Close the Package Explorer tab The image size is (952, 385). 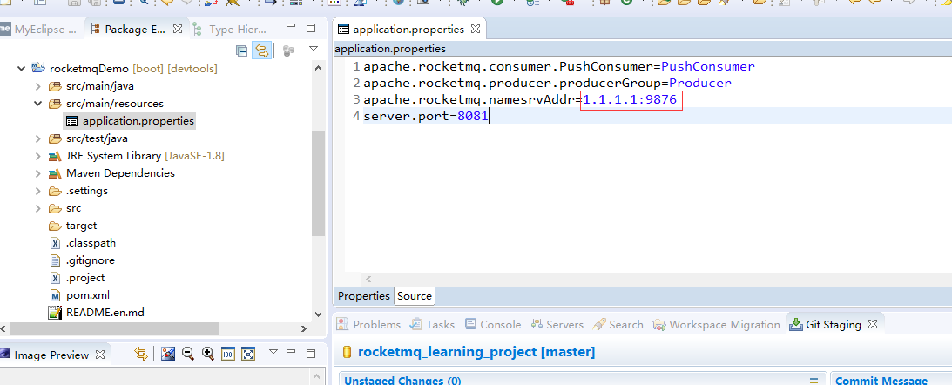178,29
